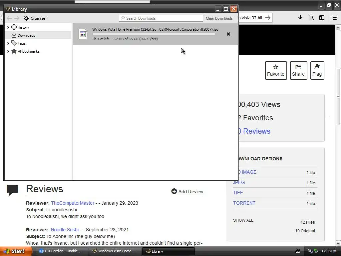The width and height of the screenshot is (341, 256).
Task: Select History in Library sidebar
Action: (x=23, y=27)
